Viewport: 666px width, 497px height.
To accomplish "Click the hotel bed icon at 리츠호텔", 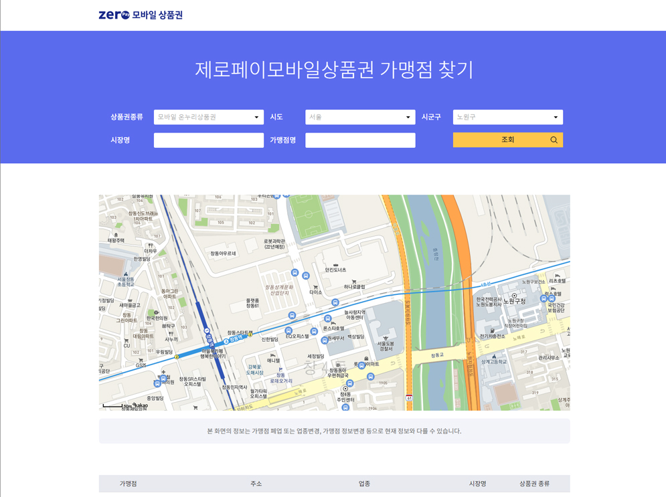I will coord(557,275).
